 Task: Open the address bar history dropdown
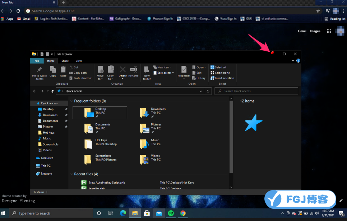(x=200, y=91)
